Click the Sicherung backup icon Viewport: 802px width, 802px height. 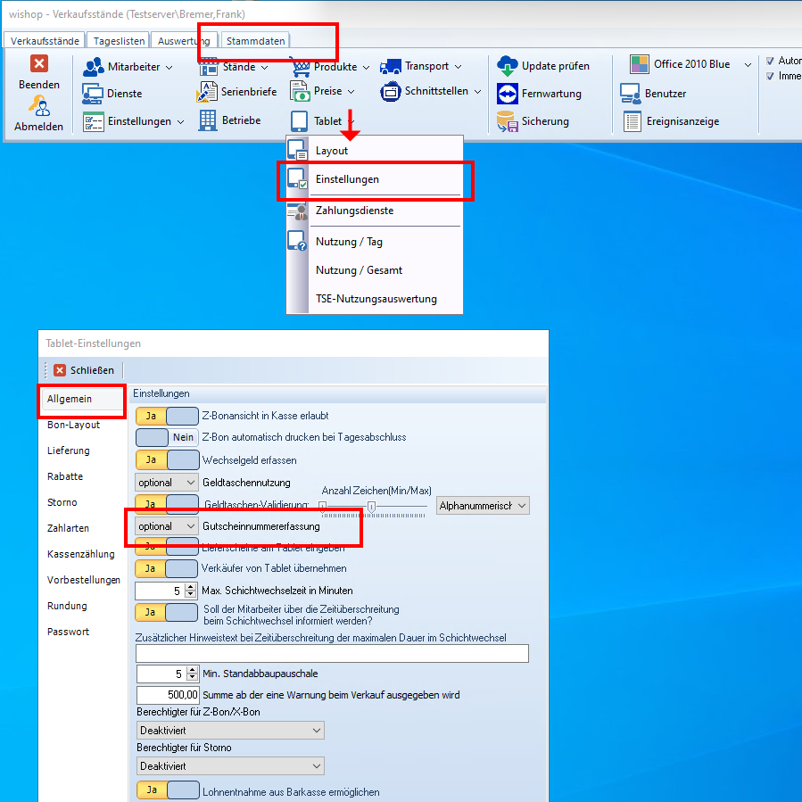[508, 121]
